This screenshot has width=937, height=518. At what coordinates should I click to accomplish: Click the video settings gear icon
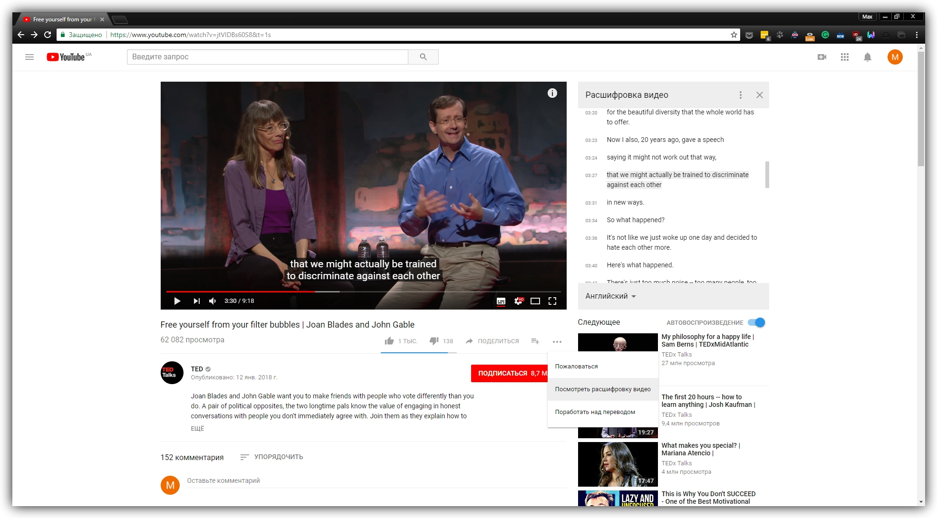coord(517,301)
